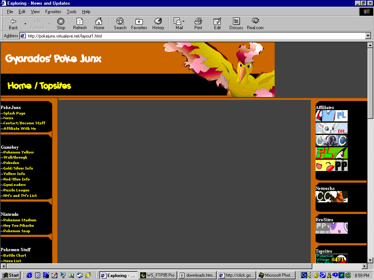Image resolution: width=374 pixels, height=280 pixels.
Task: Click the Real.com toolbar button
Action: 255,24
